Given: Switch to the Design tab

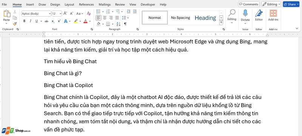Looking at the screenshot, I should coord(55,4).
